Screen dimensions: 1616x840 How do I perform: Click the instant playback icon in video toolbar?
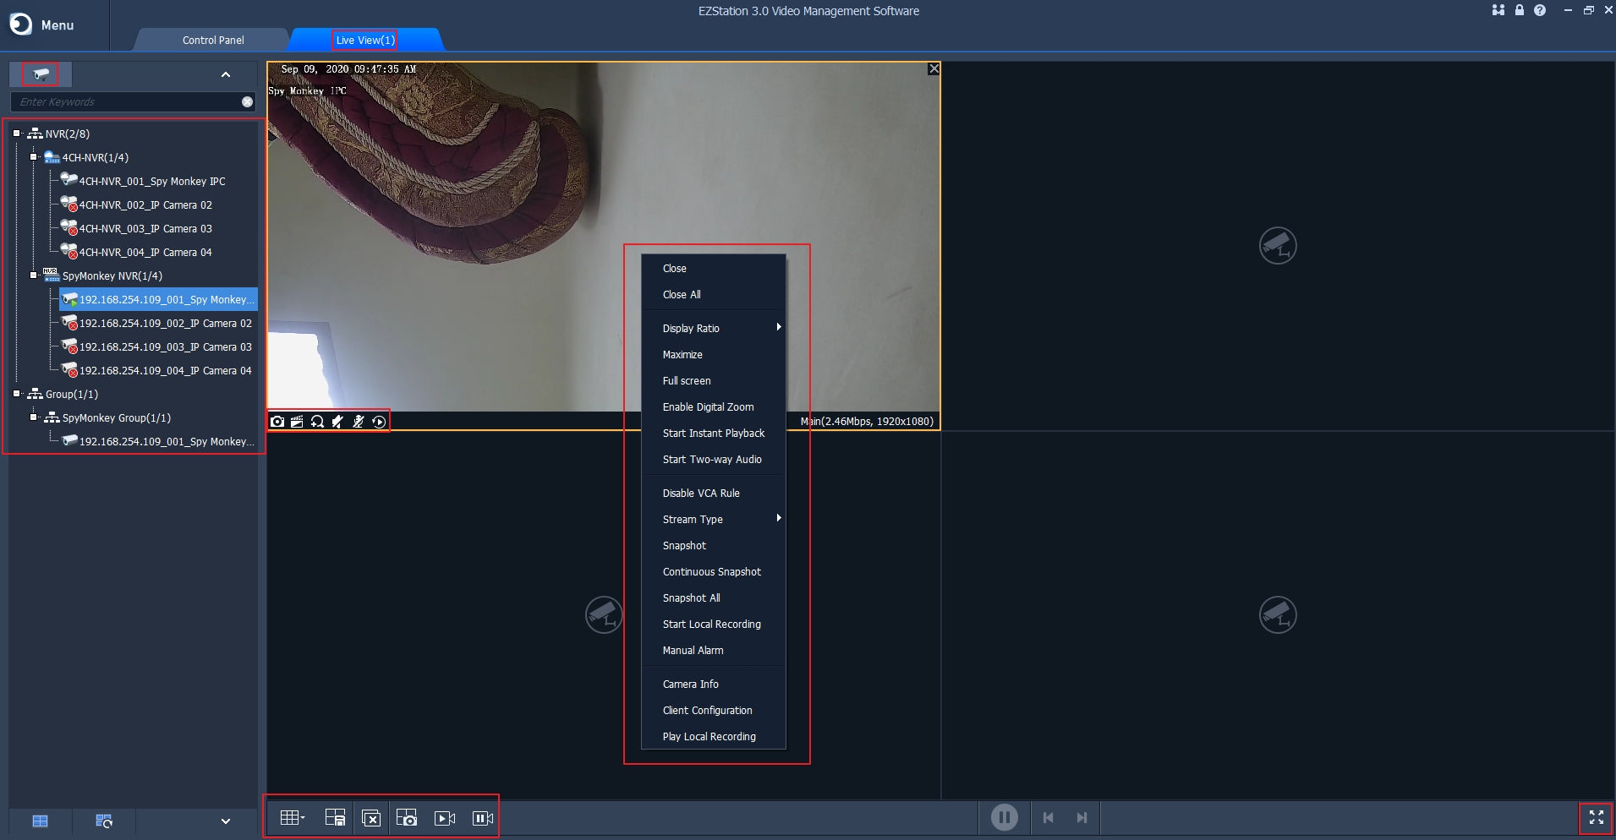pos(379,422)
